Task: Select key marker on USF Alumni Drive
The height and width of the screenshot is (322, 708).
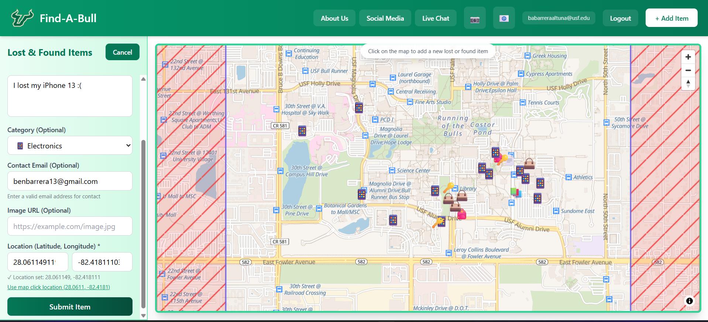Action: [x=438, y=222]
